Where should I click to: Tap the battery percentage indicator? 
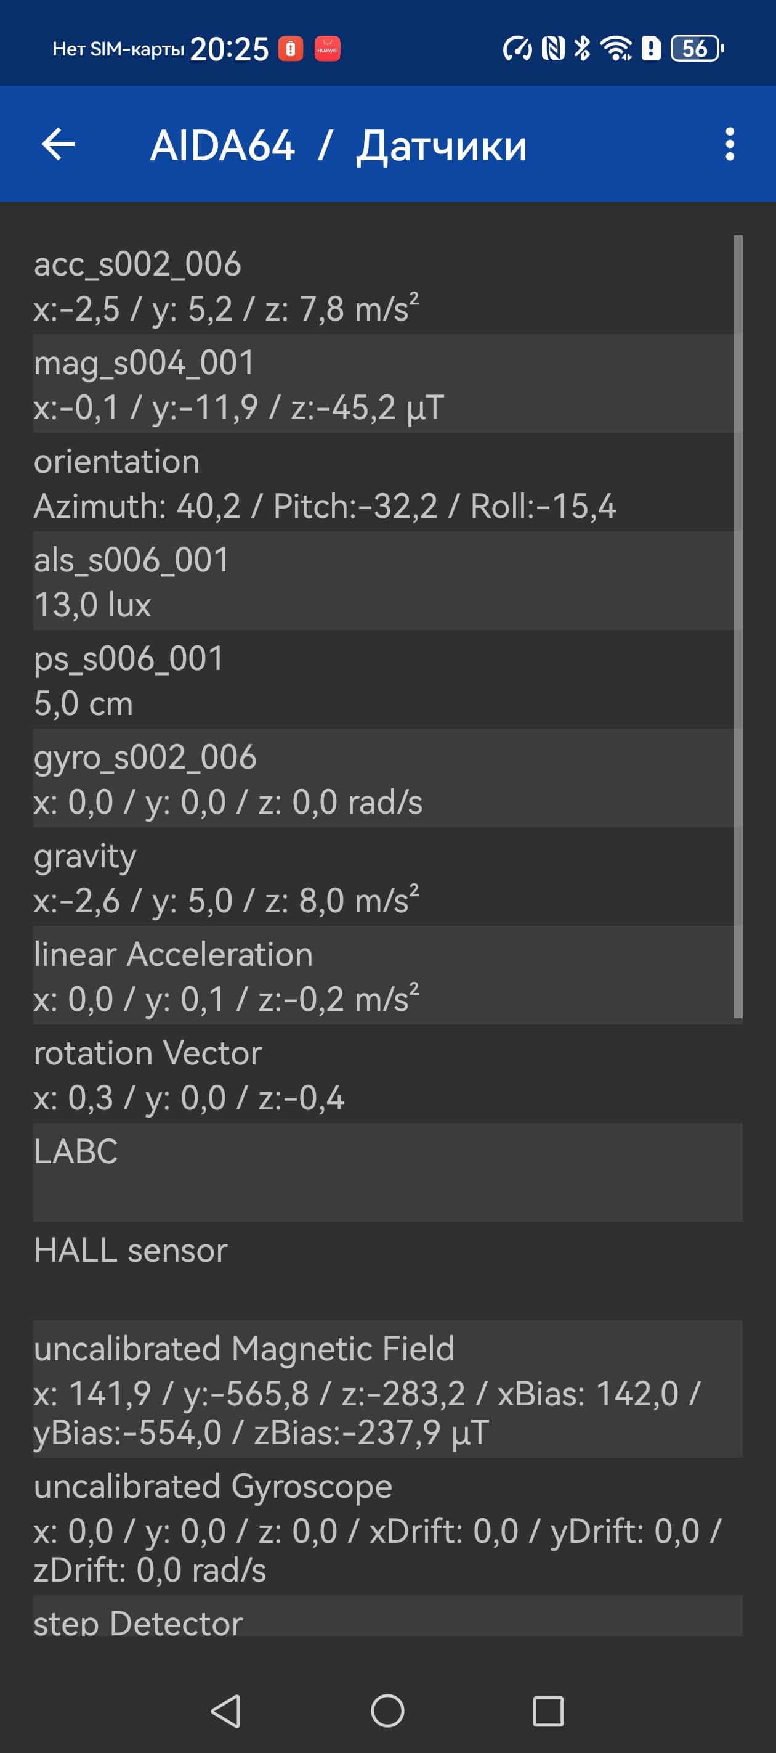(x=696, y=48)
